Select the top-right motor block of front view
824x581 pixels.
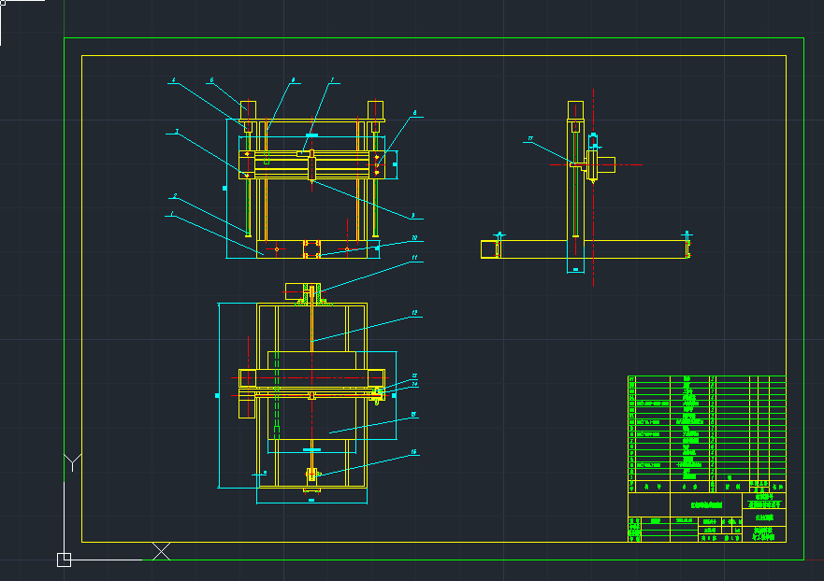click(x=375, y=107)
